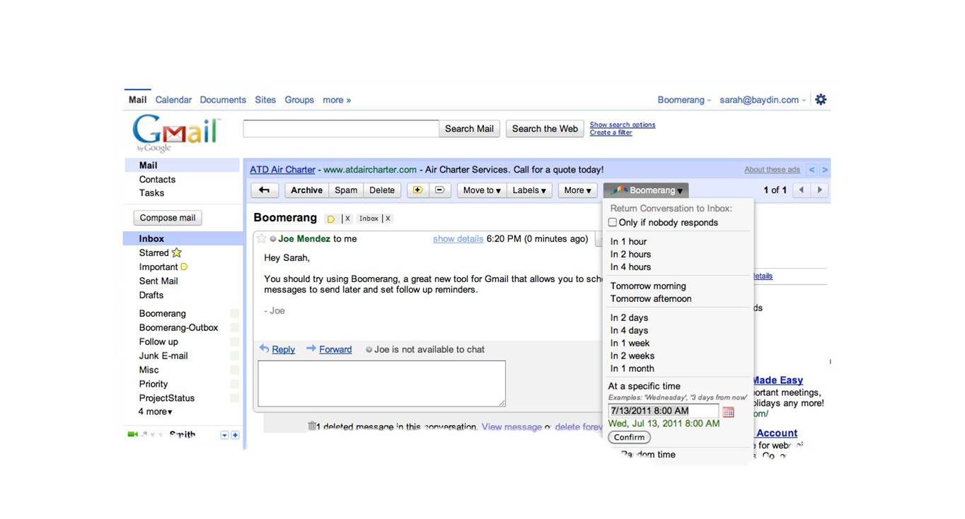
Task: Select 'In 2 days' option
Action: (x=629, y=318)
